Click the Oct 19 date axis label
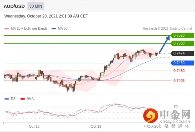Viewport: 195px width, 132px height. 96,126
